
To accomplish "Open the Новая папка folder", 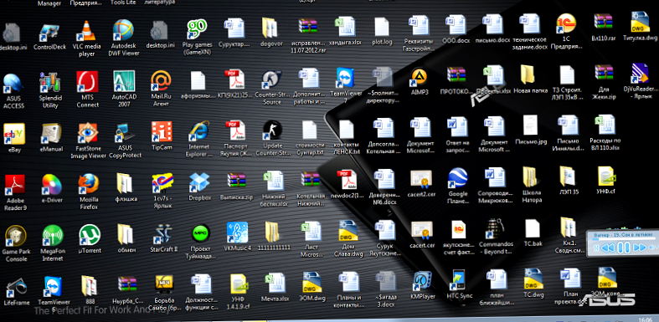I will pyautogui.click(x=531, y=79).
